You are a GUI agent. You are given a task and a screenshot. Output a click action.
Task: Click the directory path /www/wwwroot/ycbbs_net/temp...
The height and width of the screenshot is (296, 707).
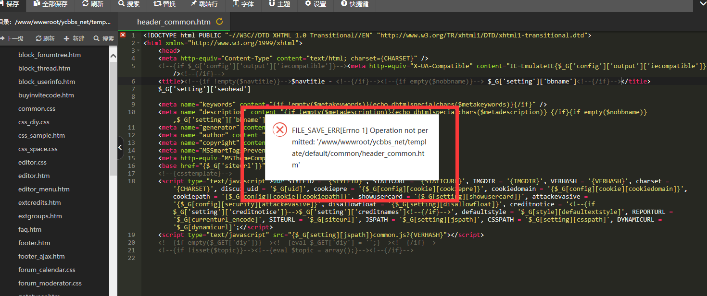(x=63, y=22)
